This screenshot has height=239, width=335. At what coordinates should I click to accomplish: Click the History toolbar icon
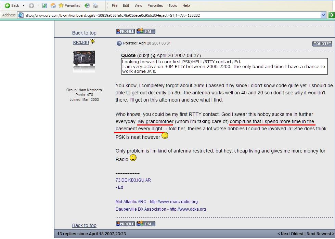(87, 5)
